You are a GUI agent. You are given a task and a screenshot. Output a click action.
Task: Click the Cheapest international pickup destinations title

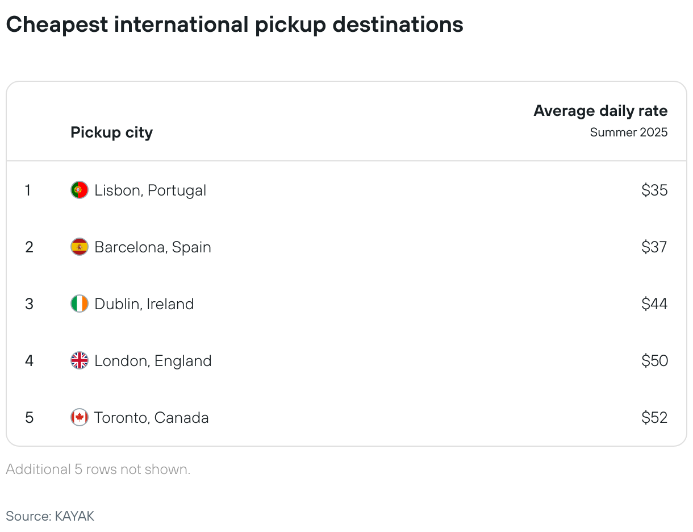pos(235,25)
